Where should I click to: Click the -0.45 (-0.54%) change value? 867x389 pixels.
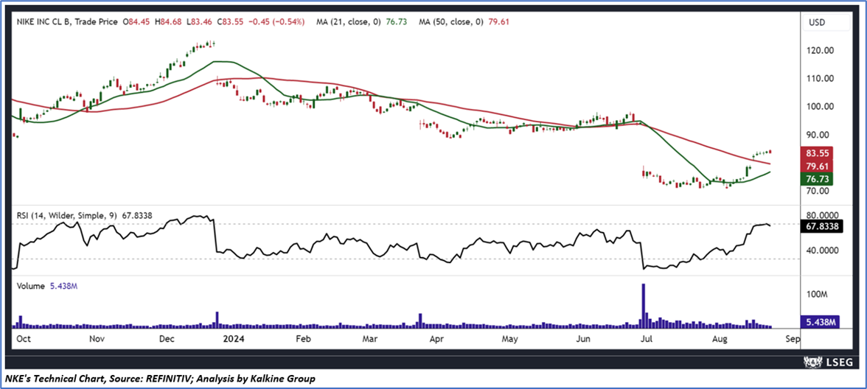277,22
